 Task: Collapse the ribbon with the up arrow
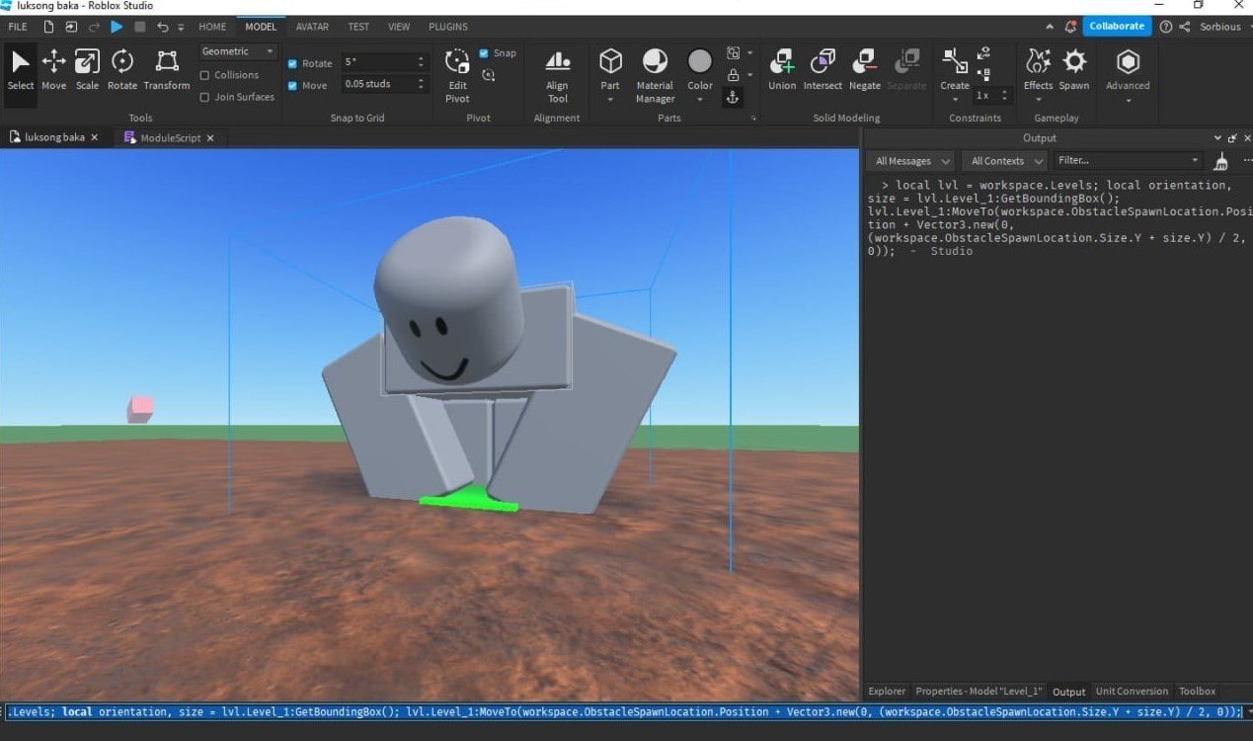coord(1050,27)
